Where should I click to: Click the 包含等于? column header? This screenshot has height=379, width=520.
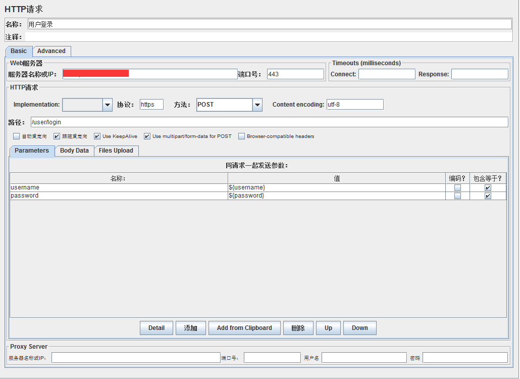[488, 178]
